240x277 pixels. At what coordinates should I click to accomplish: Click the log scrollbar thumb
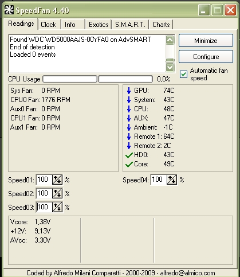[170, 60]
